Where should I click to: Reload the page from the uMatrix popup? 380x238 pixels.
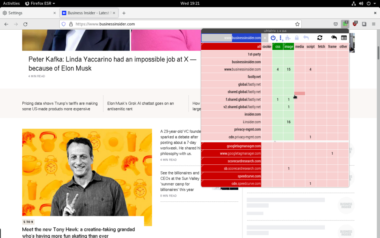pyautogui.click(x=320, y=38)
